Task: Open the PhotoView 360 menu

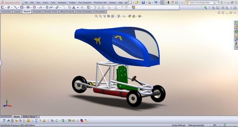Action: (x=100, y=2)
